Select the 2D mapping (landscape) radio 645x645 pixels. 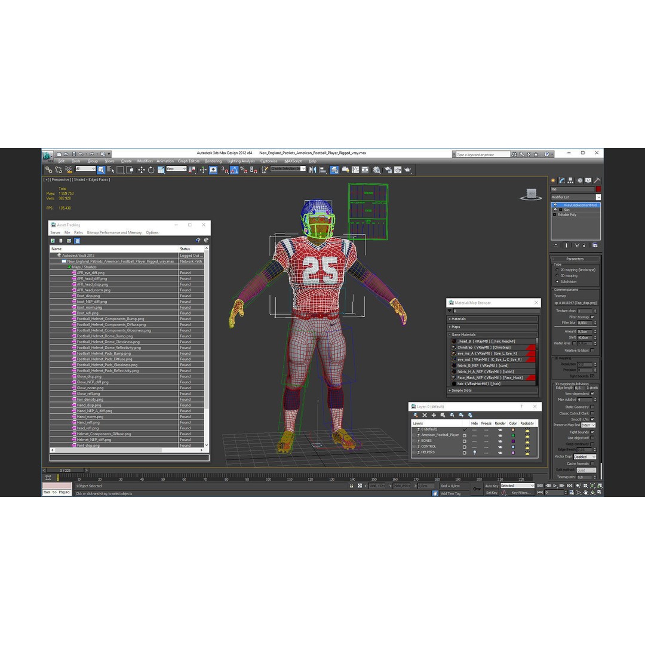557,270
